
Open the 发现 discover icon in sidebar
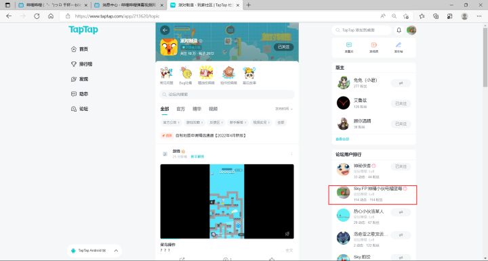tap(74, 79)
